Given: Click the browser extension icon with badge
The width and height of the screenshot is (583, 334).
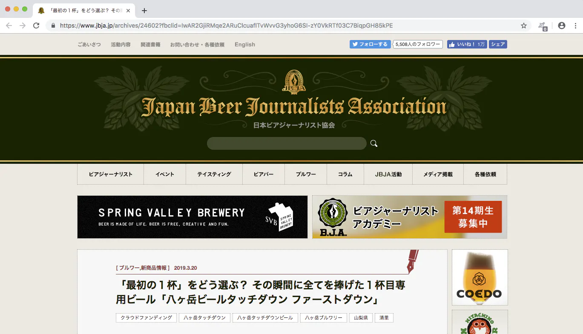Looking at the screenshot, I should (542, 26).
